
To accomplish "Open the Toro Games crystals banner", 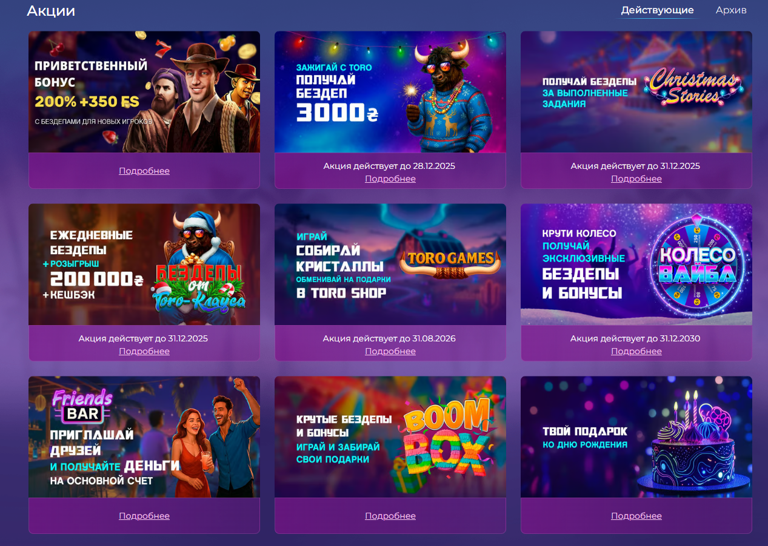I will coord(390,265).
